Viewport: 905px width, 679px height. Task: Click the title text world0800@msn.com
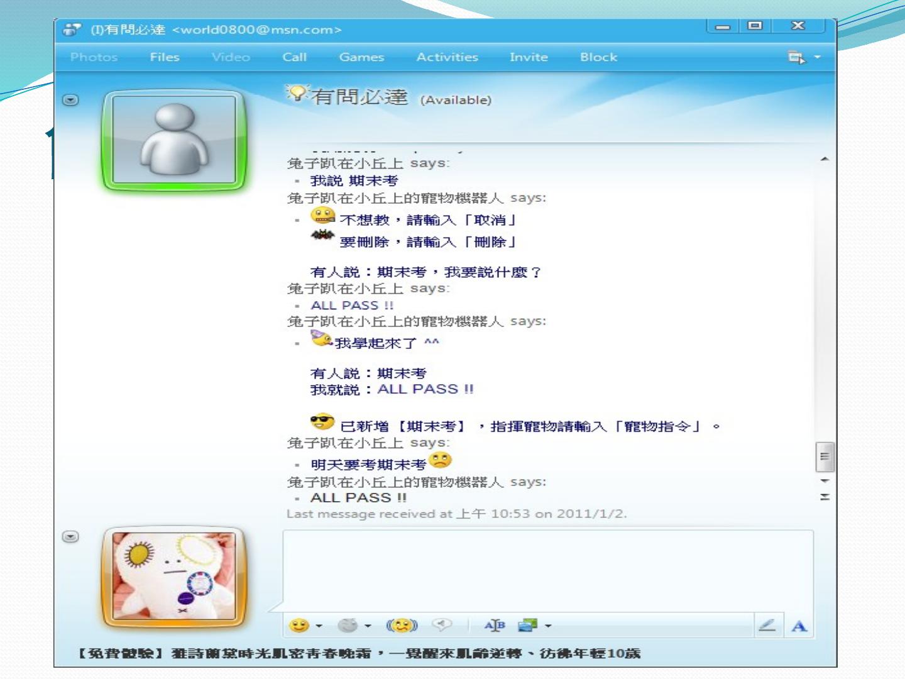click(x=257, y=30)
